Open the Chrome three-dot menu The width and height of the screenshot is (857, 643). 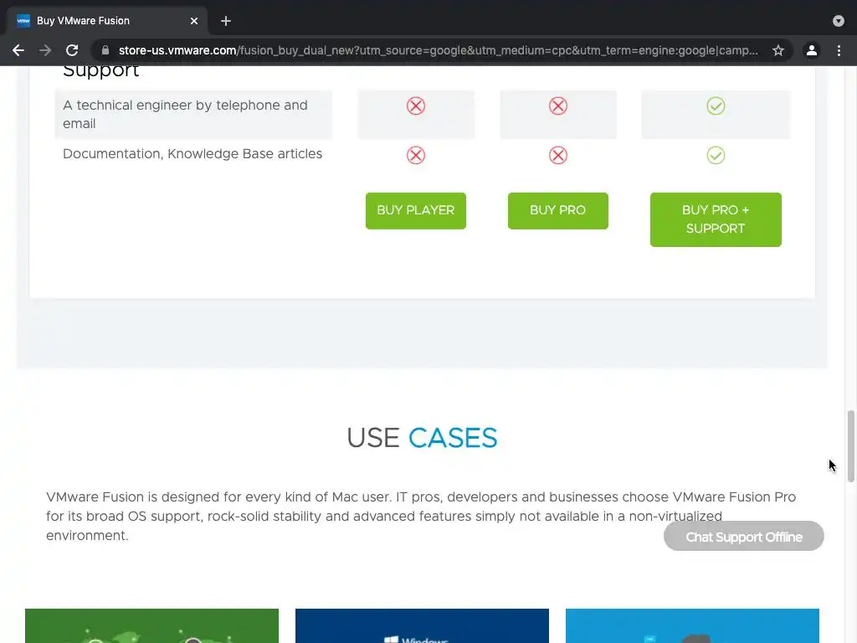839,50
